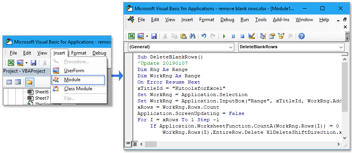Toggle Folders icon in the Project panel

pos(30,82)
